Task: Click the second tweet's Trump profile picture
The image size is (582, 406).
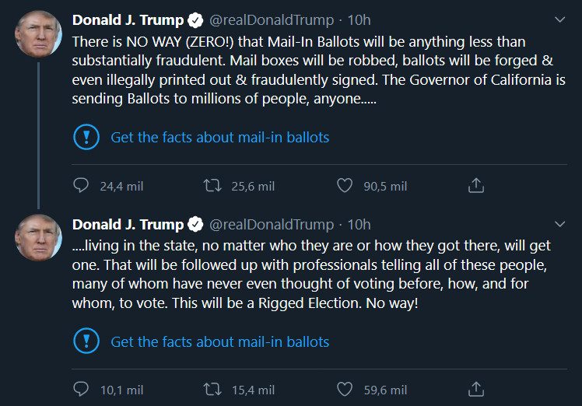Action: (x=38, y=238)
